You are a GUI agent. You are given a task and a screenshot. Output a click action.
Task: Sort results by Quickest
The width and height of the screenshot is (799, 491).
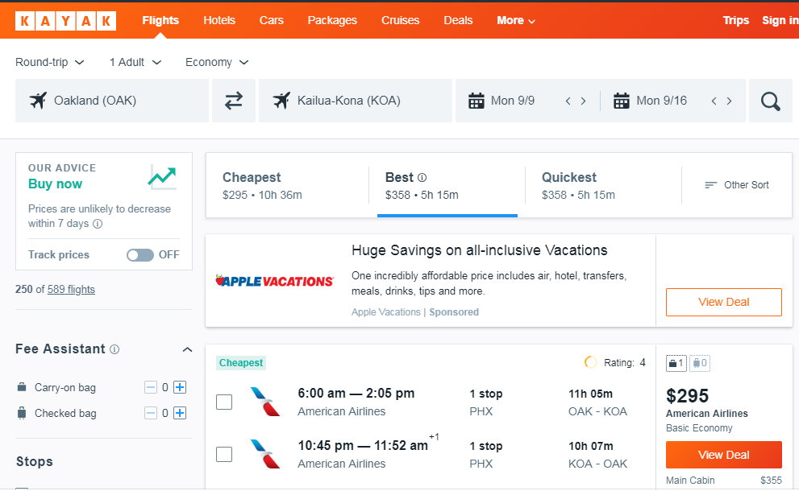(604, 186)
